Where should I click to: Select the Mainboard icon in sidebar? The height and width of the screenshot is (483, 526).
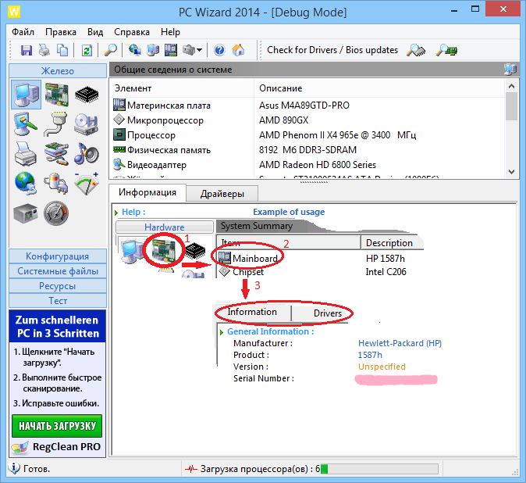tap(56, 95)
